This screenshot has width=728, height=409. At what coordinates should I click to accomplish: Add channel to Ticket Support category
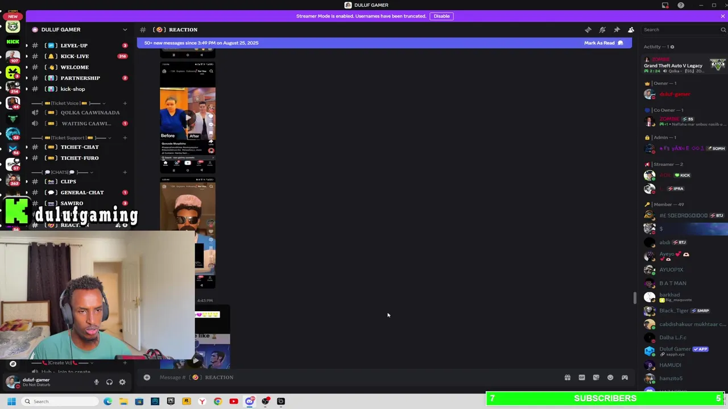(125, 137)
